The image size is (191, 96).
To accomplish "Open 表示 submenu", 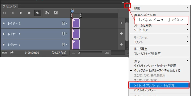I will [160, 61].
